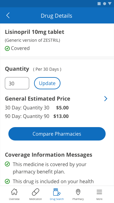This screenshot has height=203, width=114.
Task: Click check icon beside health plan message
Action: [x=7, y=181]
